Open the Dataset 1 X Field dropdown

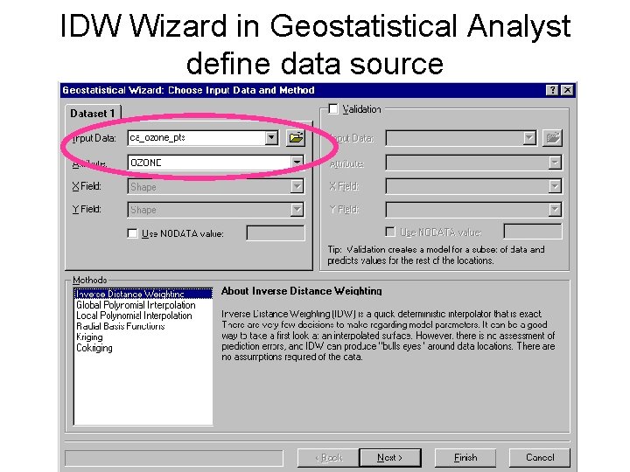pos(297,186)
